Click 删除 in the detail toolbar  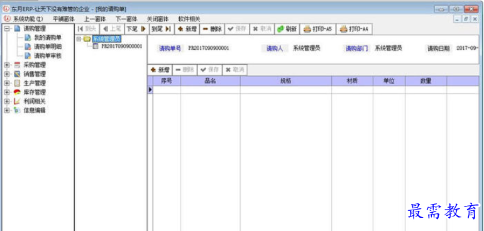pos(185,70)
